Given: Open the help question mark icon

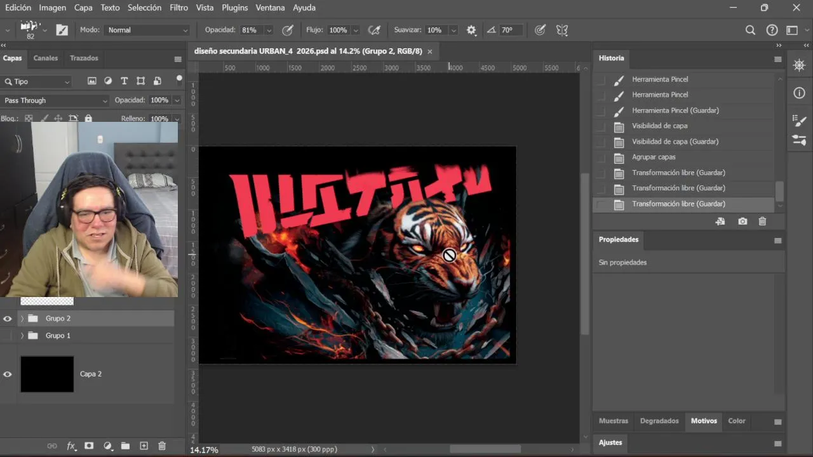Looking at the screenshot, I should (772, 30).
